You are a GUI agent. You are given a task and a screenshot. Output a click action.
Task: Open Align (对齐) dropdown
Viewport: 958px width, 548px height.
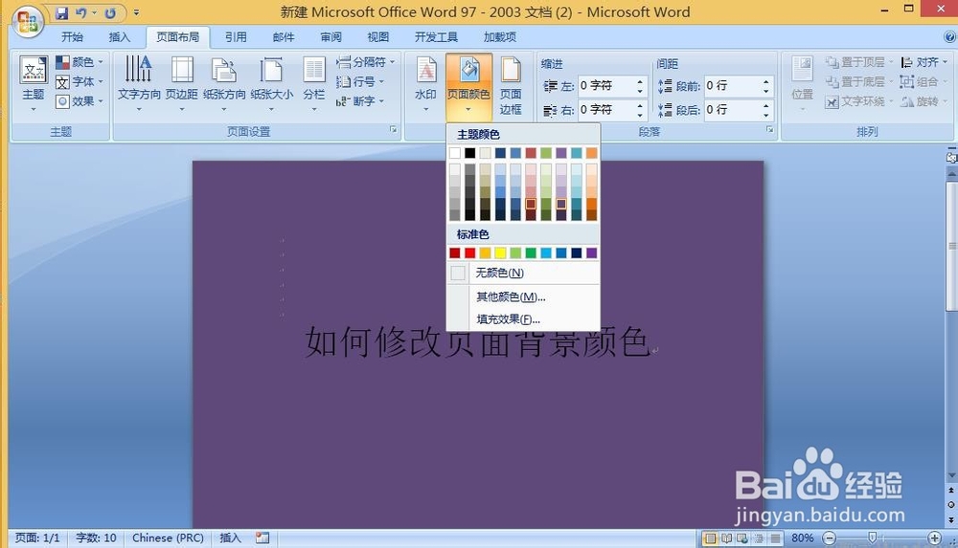(924, 61)
